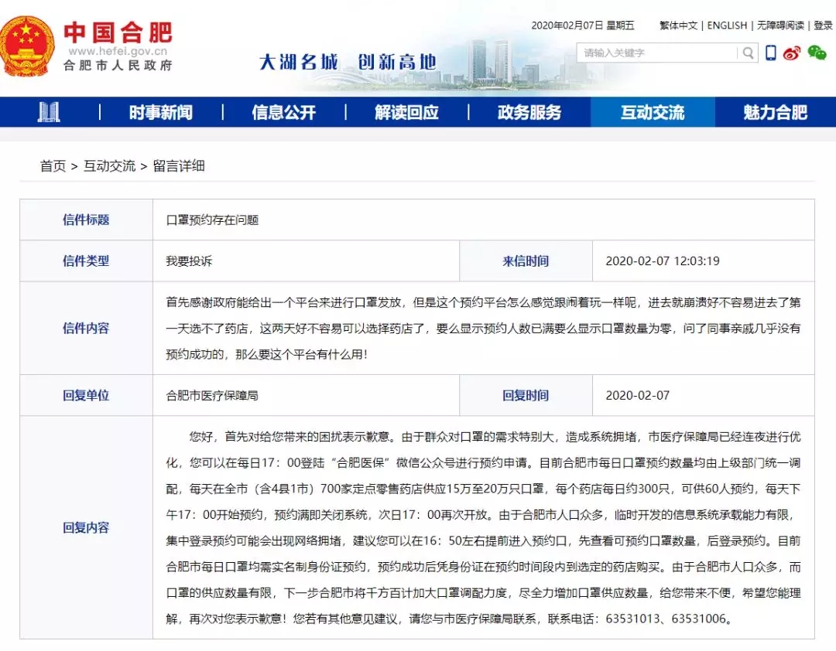Image resolution: width=836 pixels, height=651 pixels.
Task: Click the home building icon in navigation bar
Action: [49, 112]
